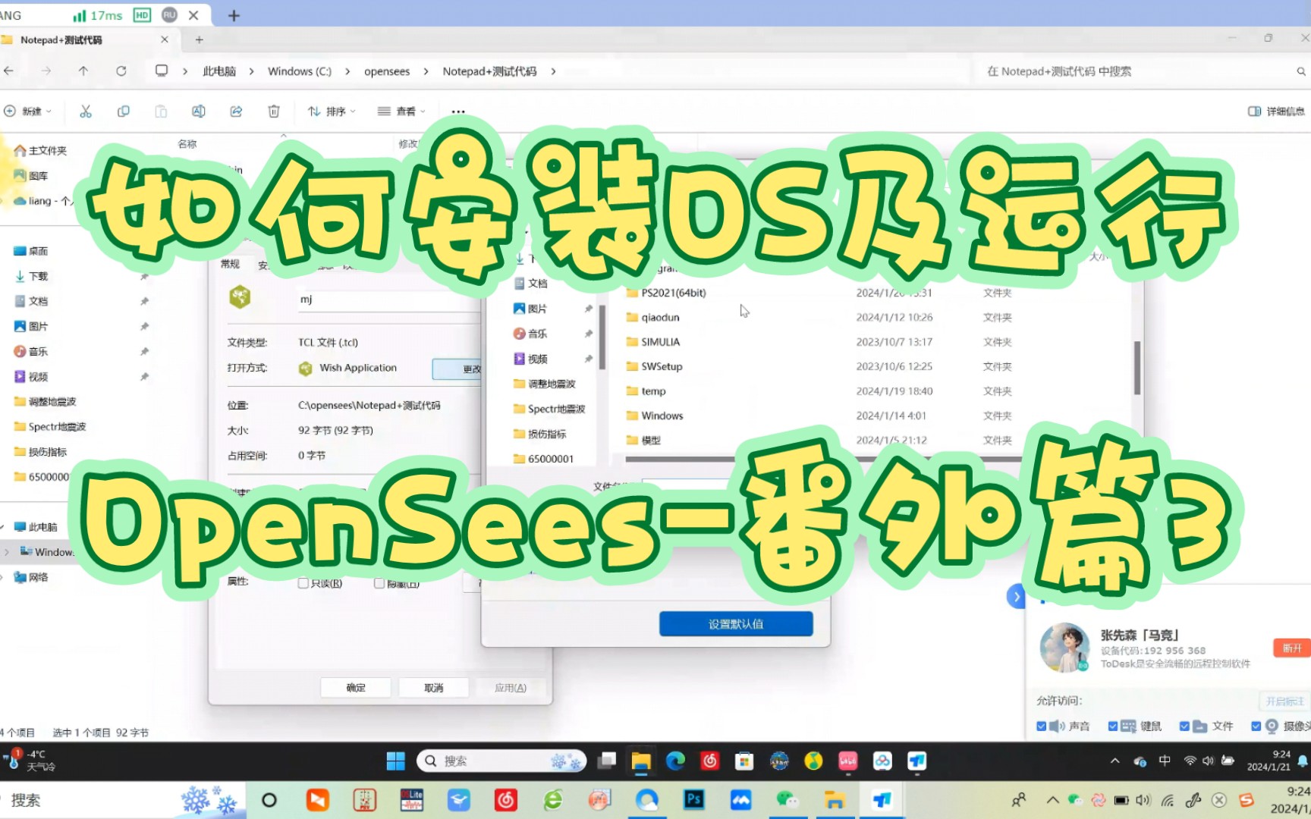
Task: Click the Wish Application icon in properties dialog
Action: click(305, 369)
